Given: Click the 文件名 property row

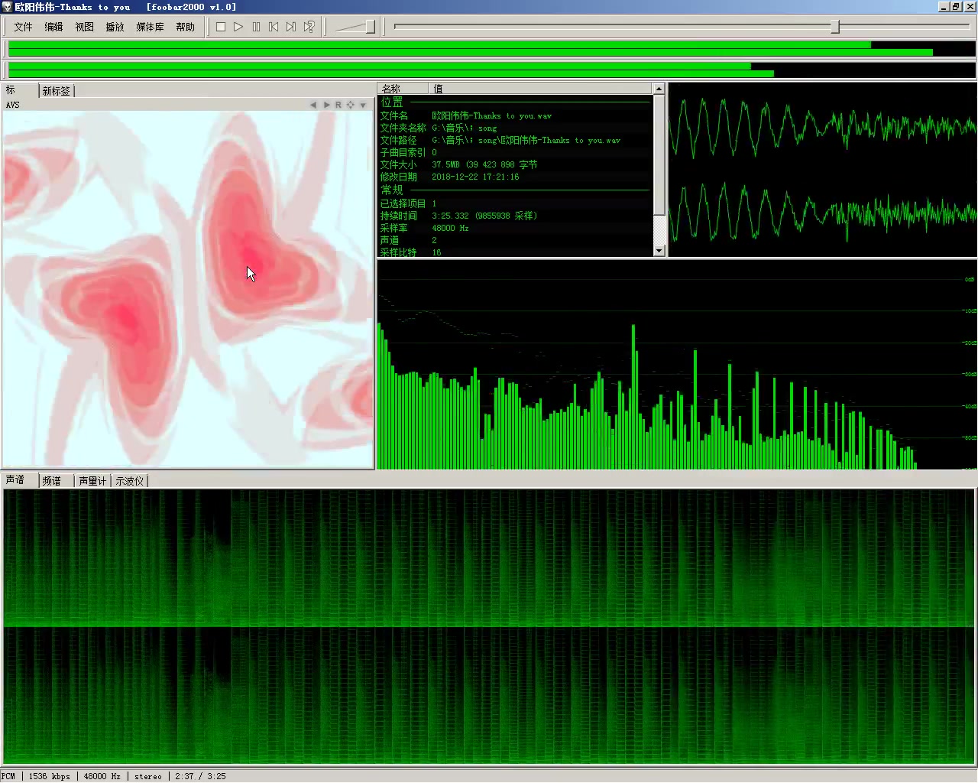Looking at the screenshot, I should (x=515, y=115).
